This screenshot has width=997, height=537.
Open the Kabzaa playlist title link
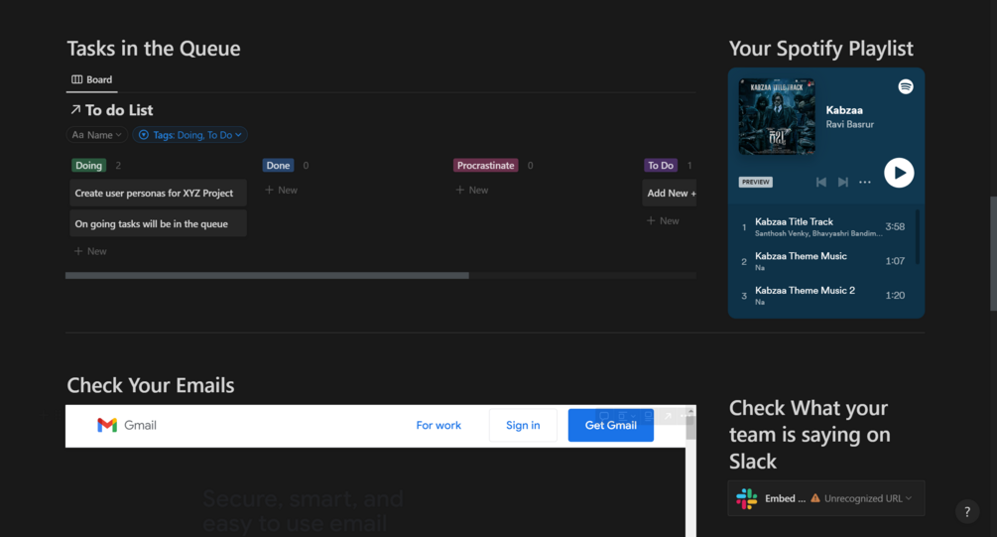[x=844, y=110]
